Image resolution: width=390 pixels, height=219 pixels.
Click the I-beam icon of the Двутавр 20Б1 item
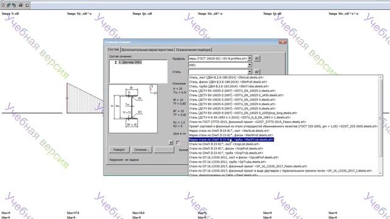click(116, 62)
